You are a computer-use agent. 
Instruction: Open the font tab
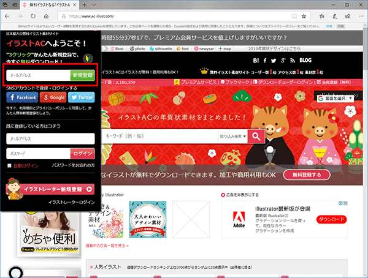pos(183,49)
